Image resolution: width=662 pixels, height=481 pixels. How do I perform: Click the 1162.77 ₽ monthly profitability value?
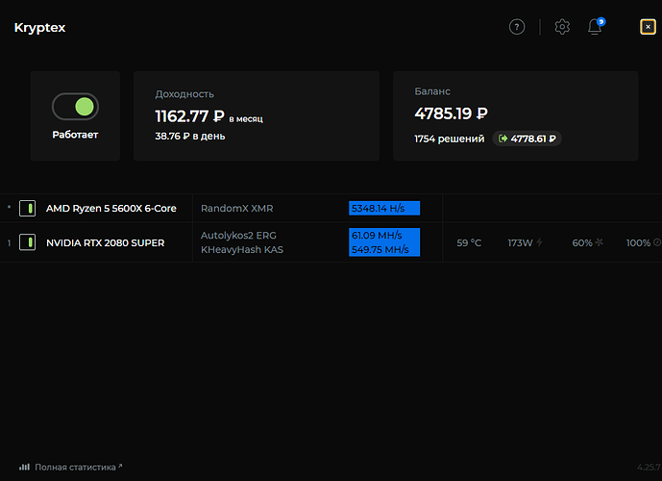(x=189, y=116)
